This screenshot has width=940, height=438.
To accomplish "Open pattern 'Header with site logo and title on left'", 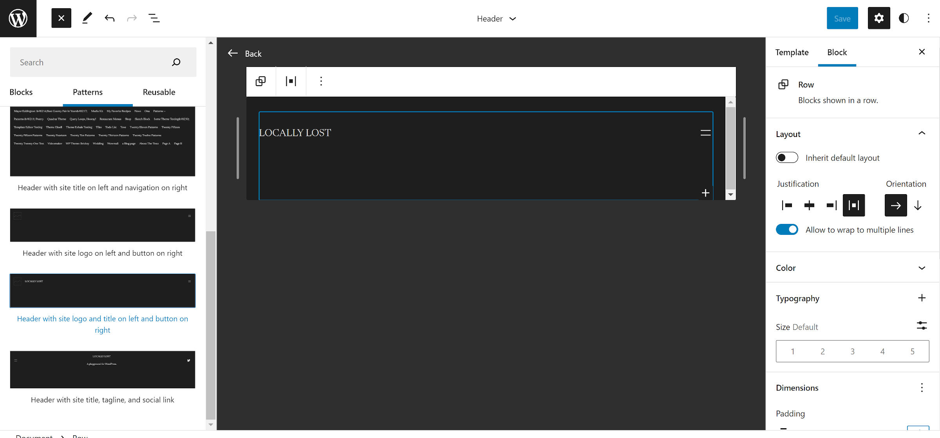I will point(102,290).
